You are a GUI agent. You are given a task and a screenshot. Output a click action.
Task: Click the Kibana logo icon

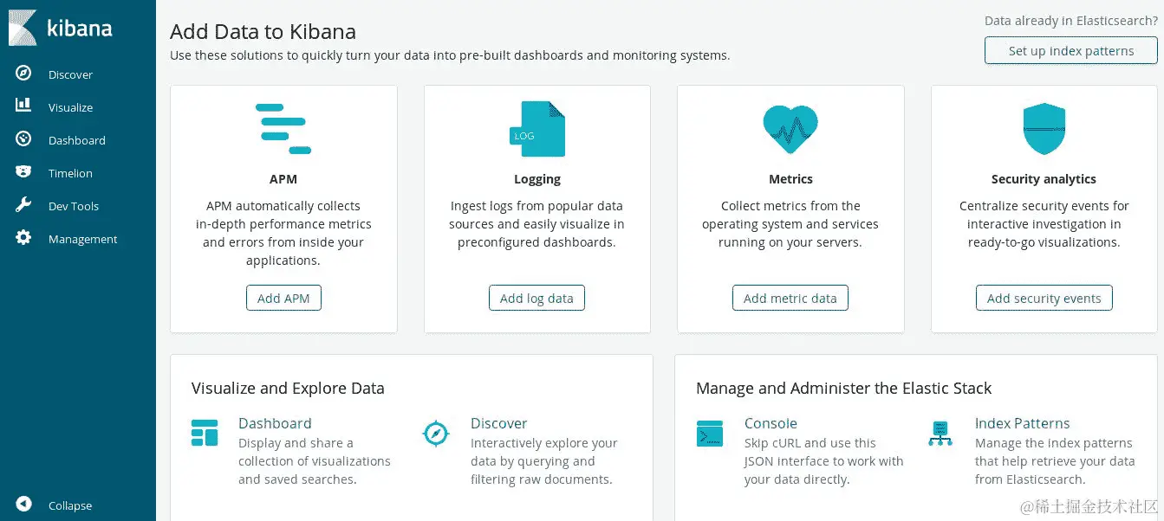pos(23,28)
